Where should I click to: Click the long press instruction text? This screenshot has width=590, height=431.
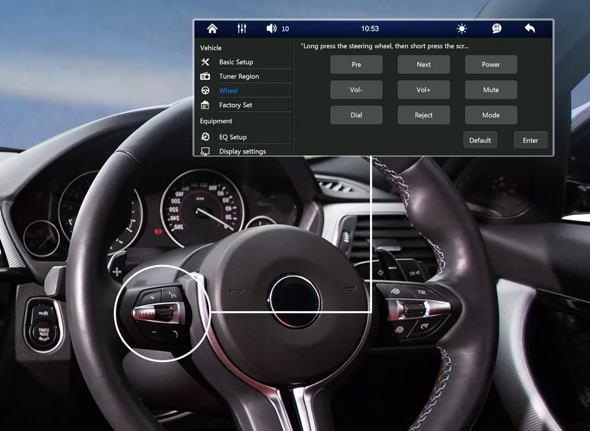[385, 46]
